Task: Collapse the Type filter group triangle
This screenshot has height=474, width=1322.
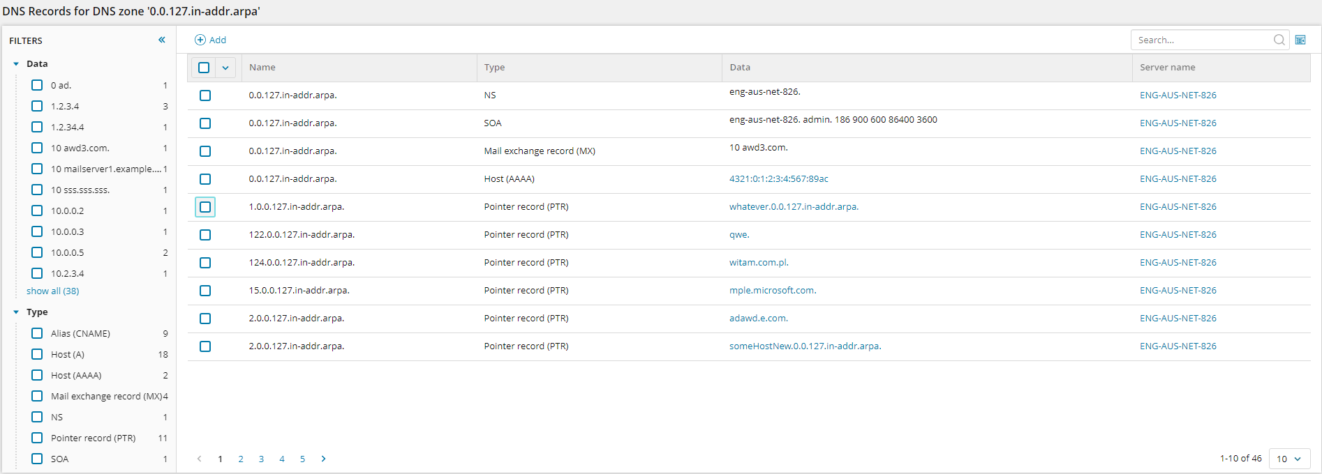Action: [x=16, y=312]
